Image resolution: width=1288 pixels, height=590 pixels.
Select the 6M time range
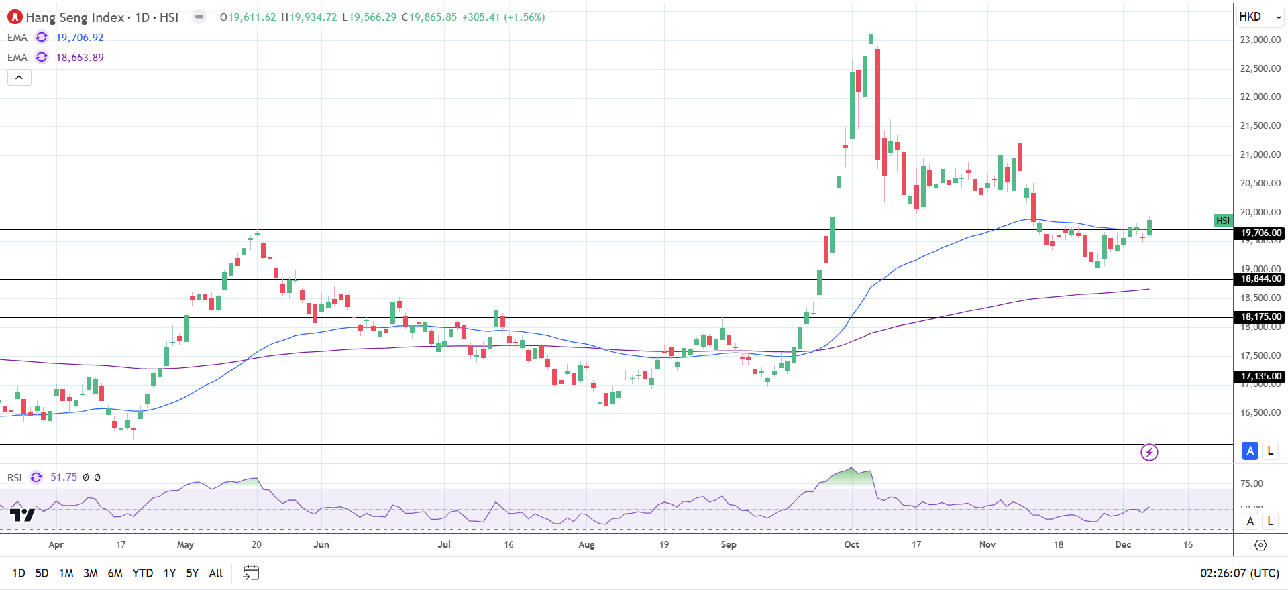115,573
